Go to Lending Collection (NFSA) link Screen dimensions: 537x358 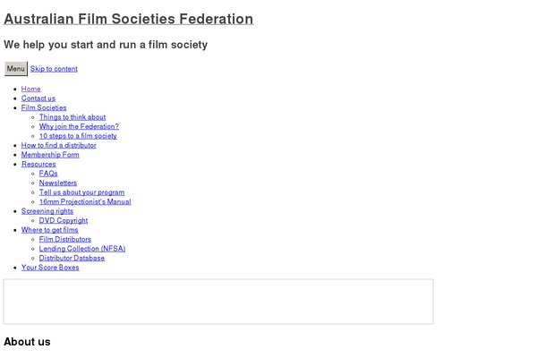[82, 249]
